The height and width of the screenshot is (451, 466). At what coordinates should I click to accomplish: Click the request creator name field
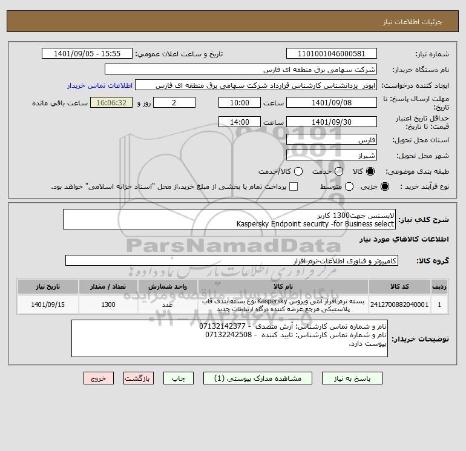256,85
